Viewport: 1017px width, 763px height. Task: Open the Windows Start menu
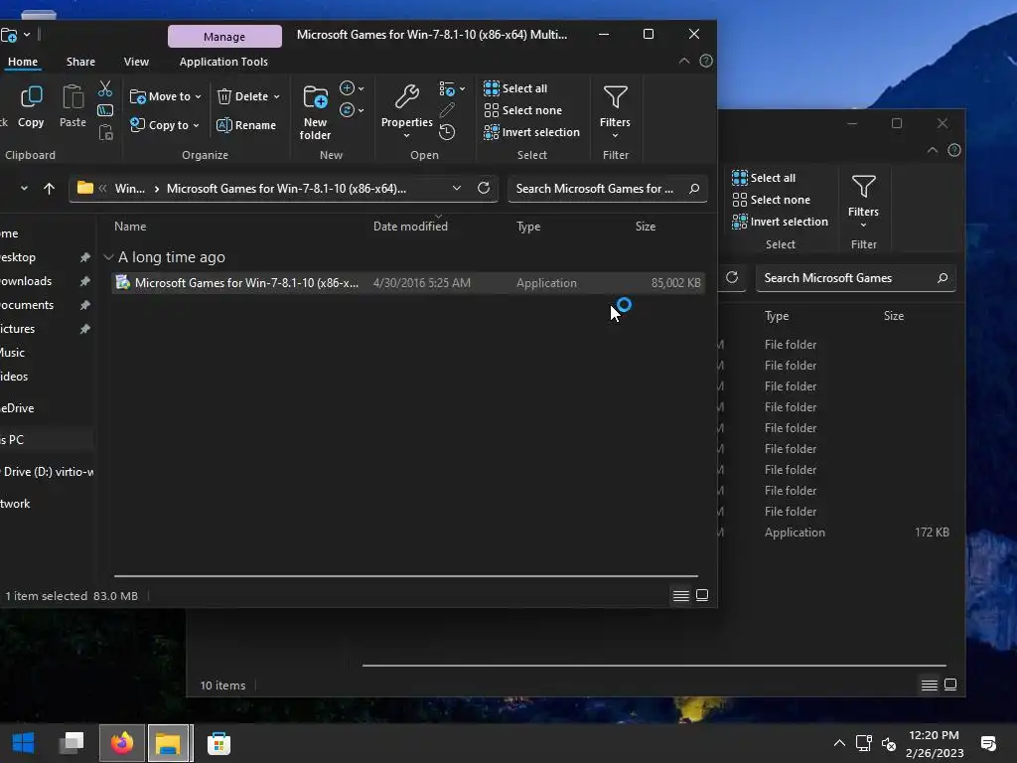(x=24, y=743)
